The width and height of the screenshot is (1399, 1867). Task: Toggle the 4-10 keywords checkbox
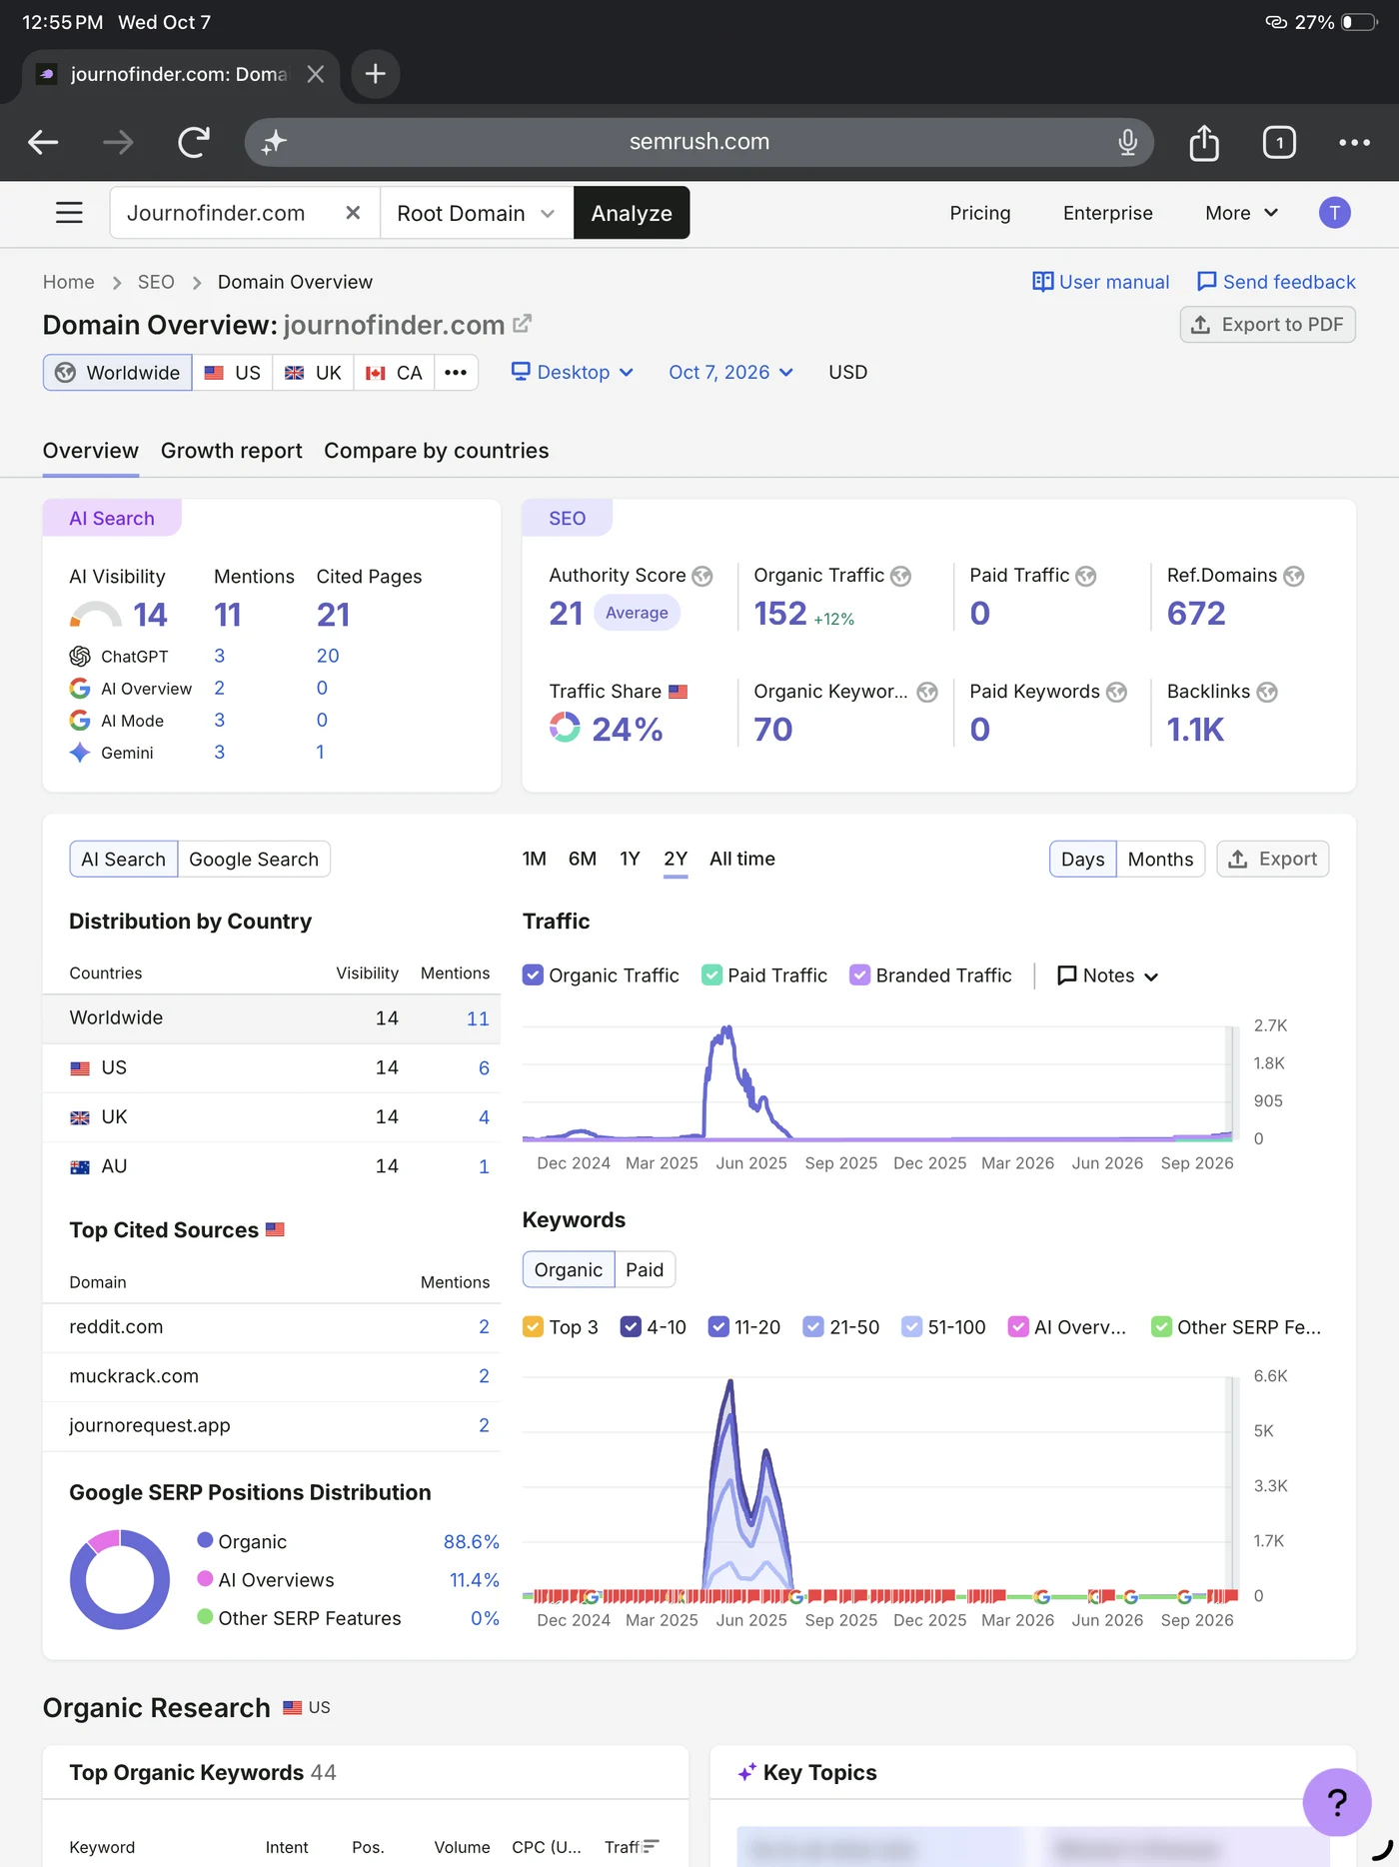631,1326
